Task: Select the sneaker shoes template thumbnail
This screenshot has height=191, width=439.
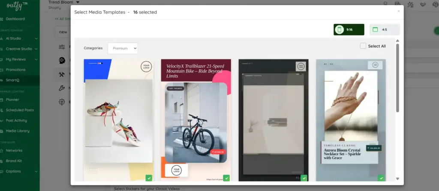Action: (119, 120)
